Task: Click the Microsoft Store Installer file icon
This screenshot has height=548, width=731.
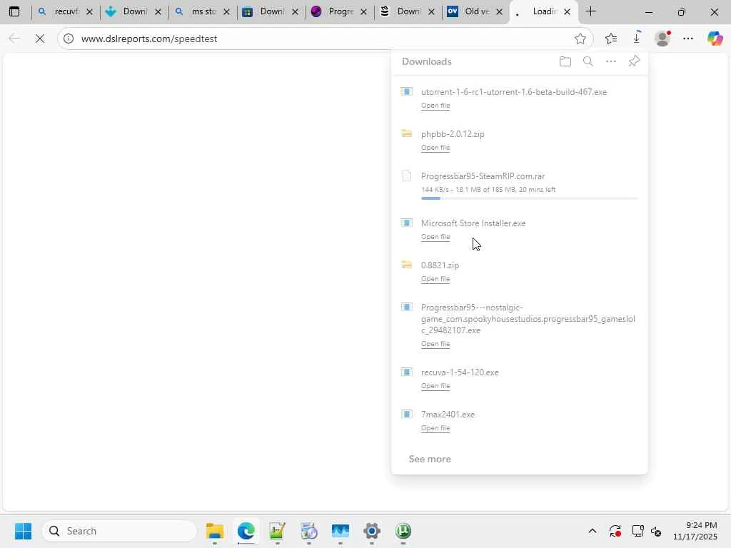Action: [x=406, y=223]
